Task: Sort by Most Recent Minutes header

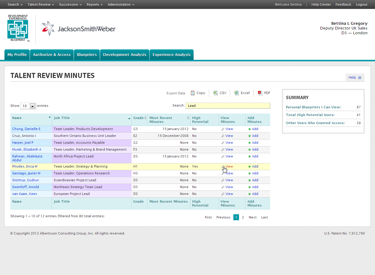Action: coord(169,120)
